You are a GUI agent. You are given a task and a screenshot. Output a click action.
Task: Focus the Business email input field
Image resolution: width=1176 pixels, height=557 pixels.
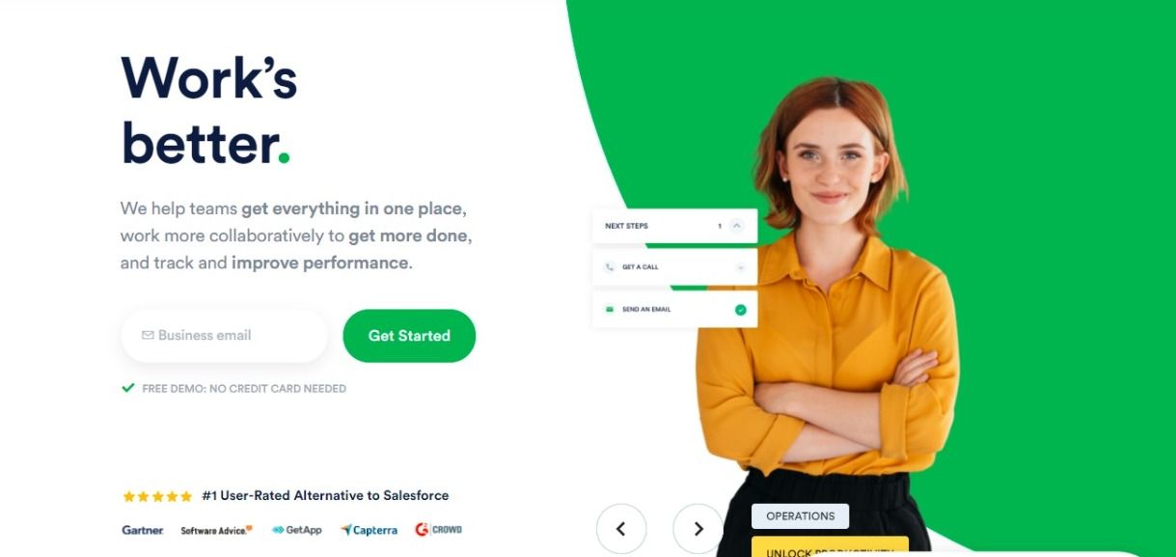click(225, 336)
